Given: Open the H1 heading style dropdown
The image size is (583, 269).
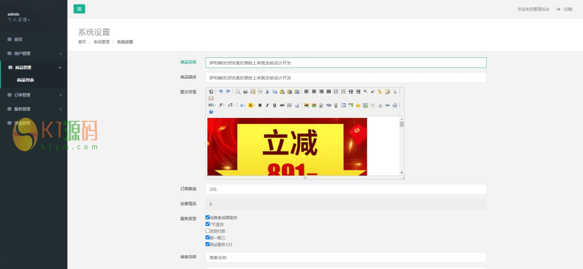Looking at the screenshot, I should click(x=212, y=105).
